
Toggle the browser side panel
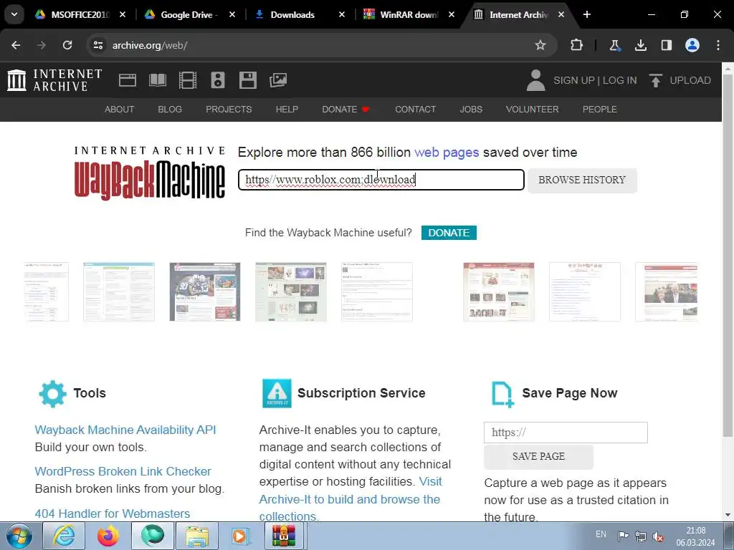pos(666,45)
